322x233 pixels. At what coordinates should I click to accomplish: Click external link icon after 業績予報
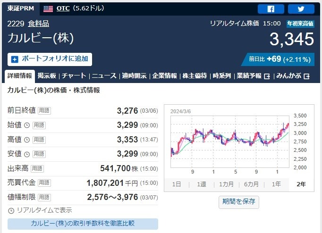point(267,76)
